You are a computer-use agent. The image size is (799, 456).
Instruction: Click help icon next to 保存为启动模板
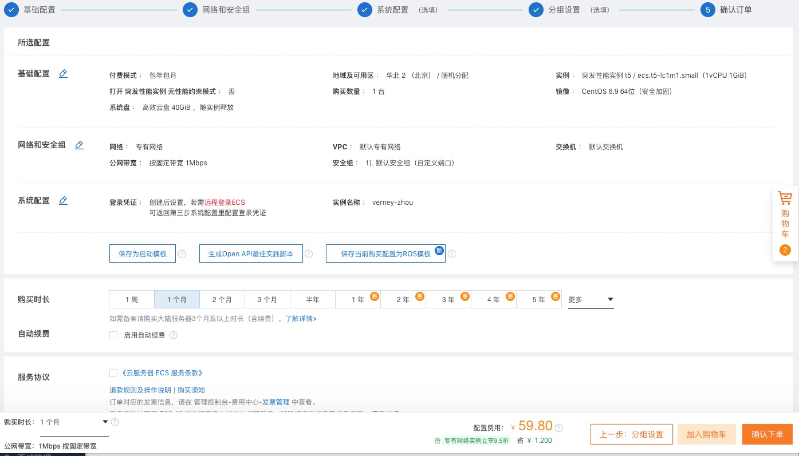point(182,254)
